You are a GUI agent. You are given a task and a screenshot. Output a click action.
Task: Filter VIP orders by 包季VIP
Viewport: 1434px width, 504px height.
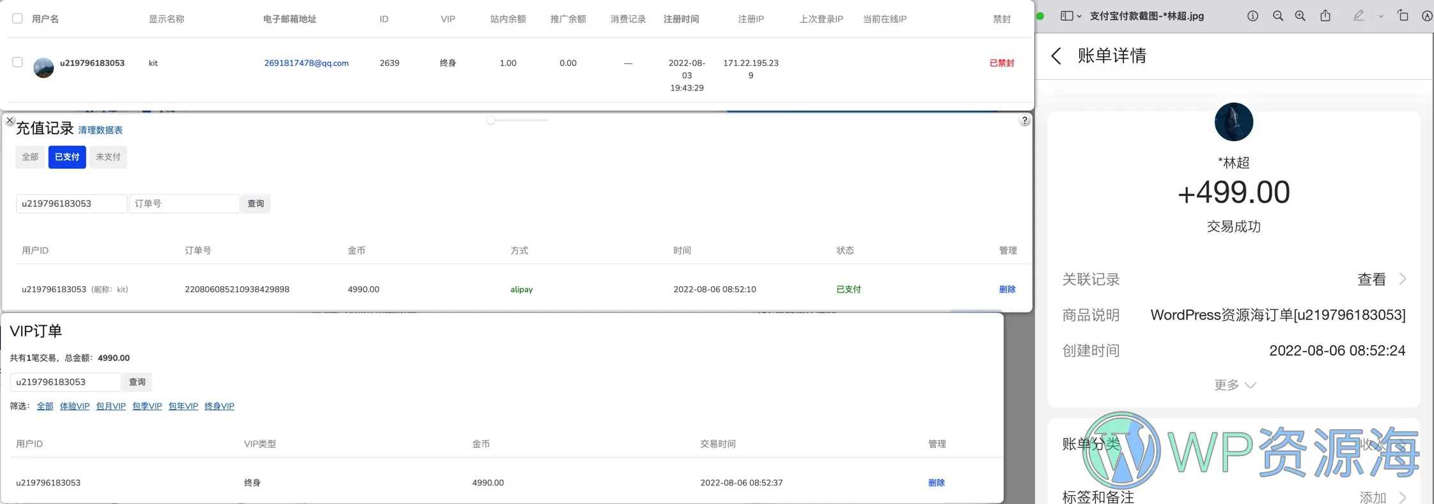[147, 406]
